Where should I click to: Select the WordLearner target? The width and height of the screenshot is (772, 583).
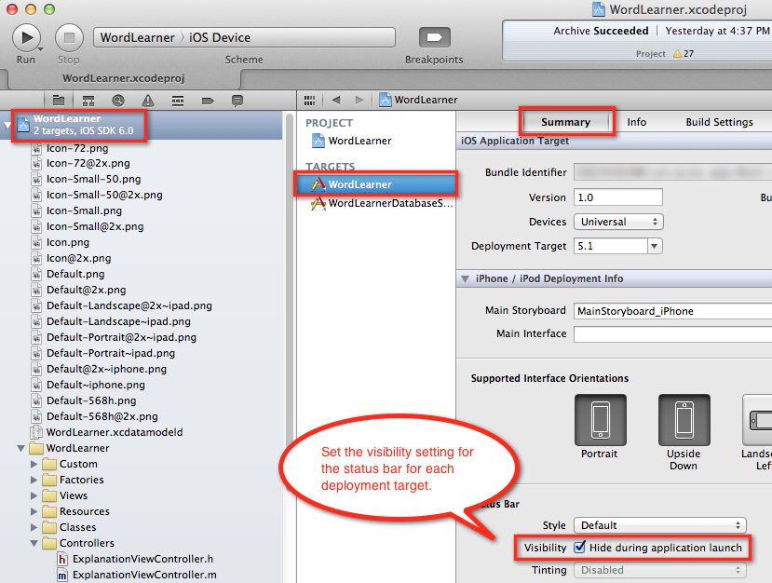coord(376,184)
